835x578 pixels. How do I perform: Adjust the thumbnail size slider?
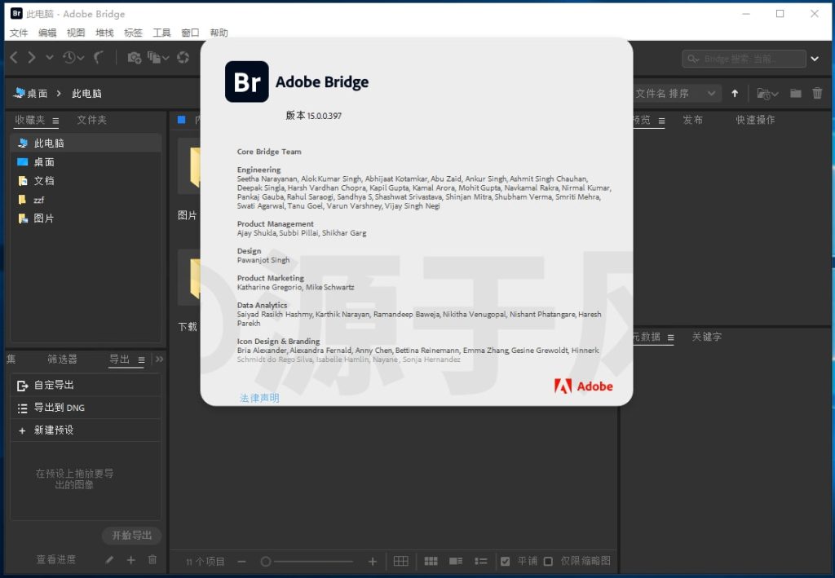[x=307, y=562]
